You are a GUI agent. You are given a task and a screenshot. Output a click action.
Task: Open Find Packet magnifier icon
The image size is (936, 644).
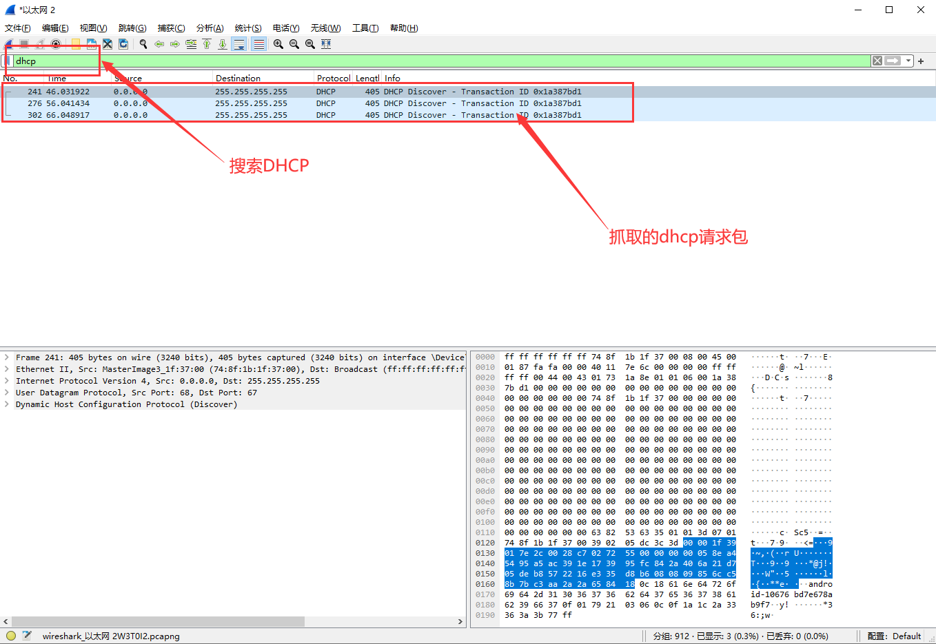[143, 44]
